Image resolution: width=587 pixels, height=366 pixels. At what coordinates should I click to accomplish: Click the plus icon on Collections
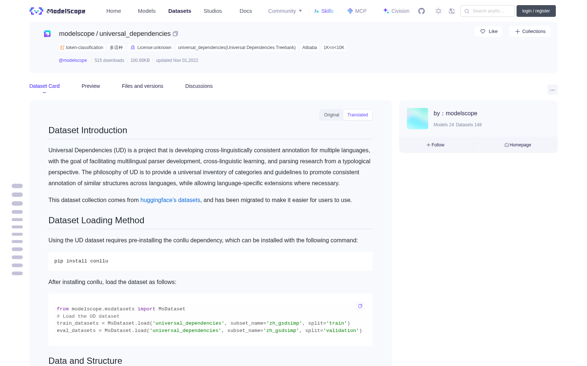[518, 31]
